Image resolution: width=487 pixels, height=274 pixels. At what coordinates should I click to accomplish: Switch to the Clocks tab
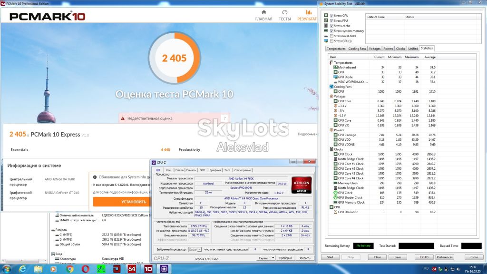point(400,49)
